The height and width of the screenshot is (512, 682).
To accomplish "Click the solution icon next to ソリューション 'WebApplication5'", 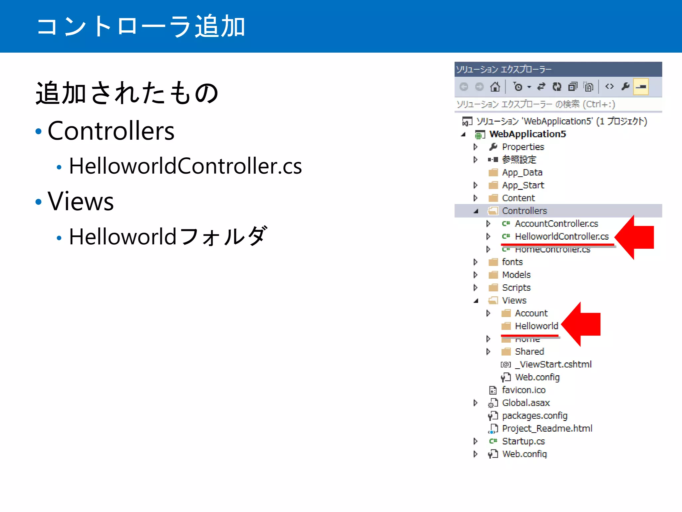I will point(467,121).
